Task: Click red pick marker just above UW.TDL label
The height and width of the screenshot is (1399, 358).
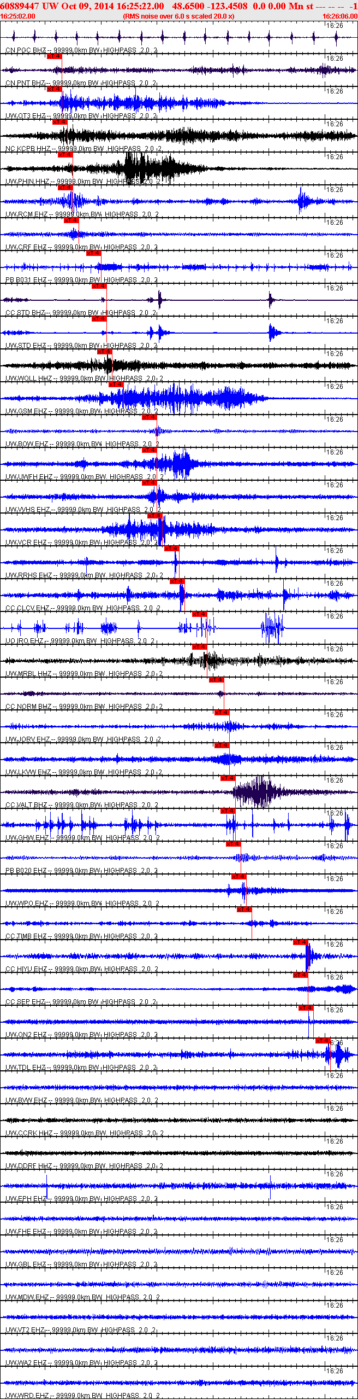Action: click(323, 1041)
